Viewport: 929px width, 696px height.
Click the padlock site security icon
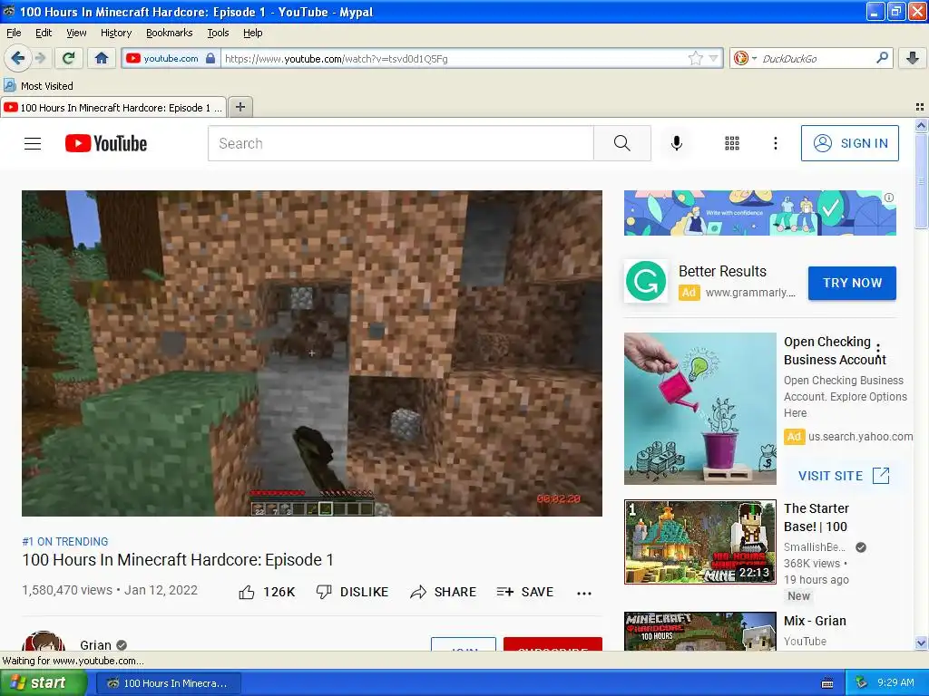click(x=210, y=58)
